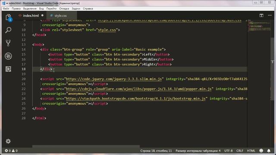
Task: Click the feedback smiley icon
Action: coord(261,151)
